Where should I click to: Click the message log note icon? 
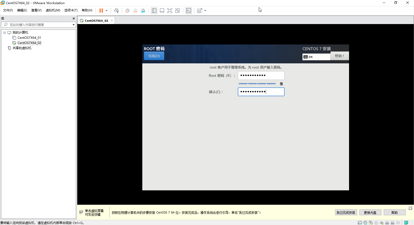[406, 223]
